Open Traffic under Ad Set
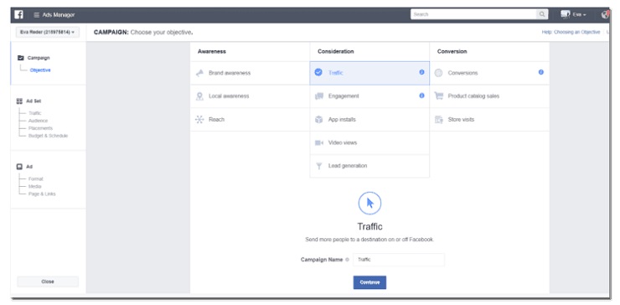Image resolution: width=620 pixels, height=305 pixels. point(35,113)
